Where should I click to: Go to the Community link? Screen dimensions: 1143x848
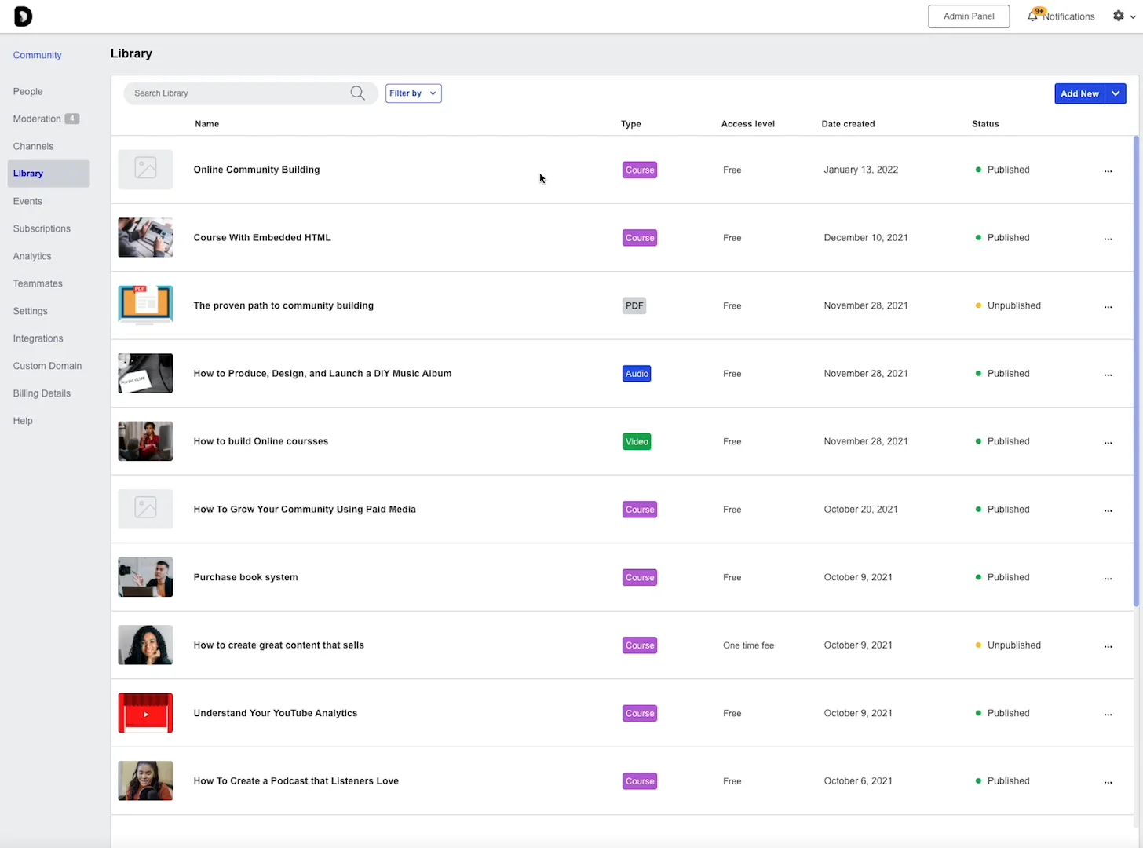click(x=37, y=55)
